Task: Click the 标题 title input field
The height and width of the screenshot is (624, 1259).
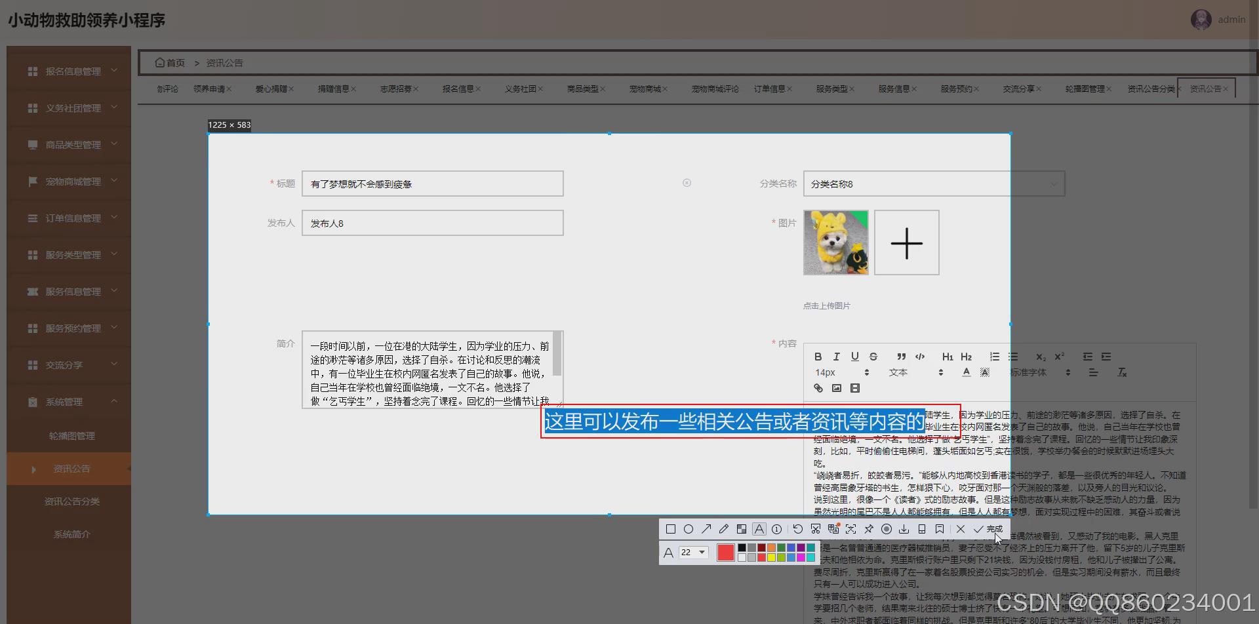Action: tap(432, 184)
